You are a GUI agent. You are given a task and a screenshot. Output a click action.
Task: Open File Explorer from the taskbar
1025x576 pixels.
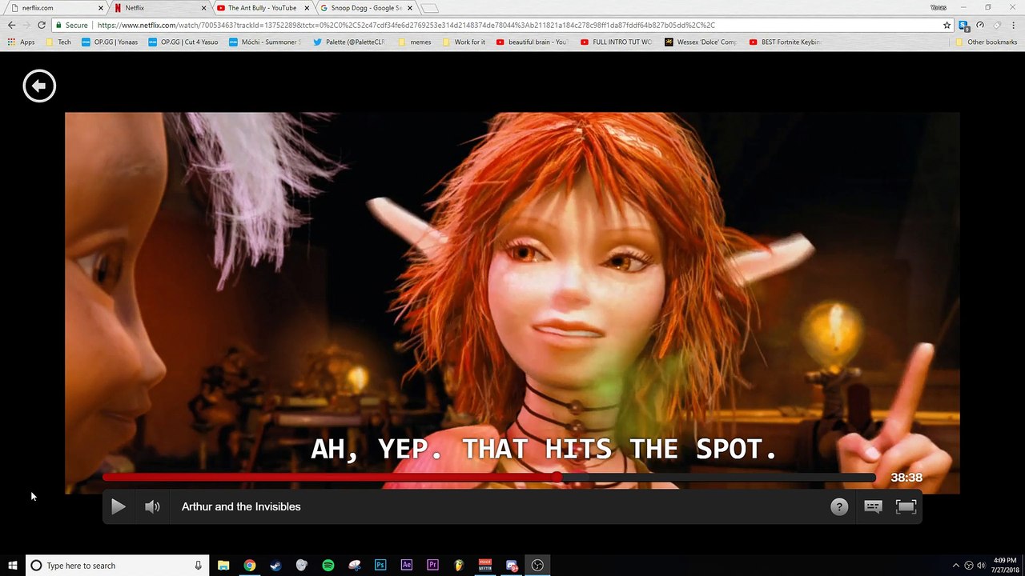point(223,566)
